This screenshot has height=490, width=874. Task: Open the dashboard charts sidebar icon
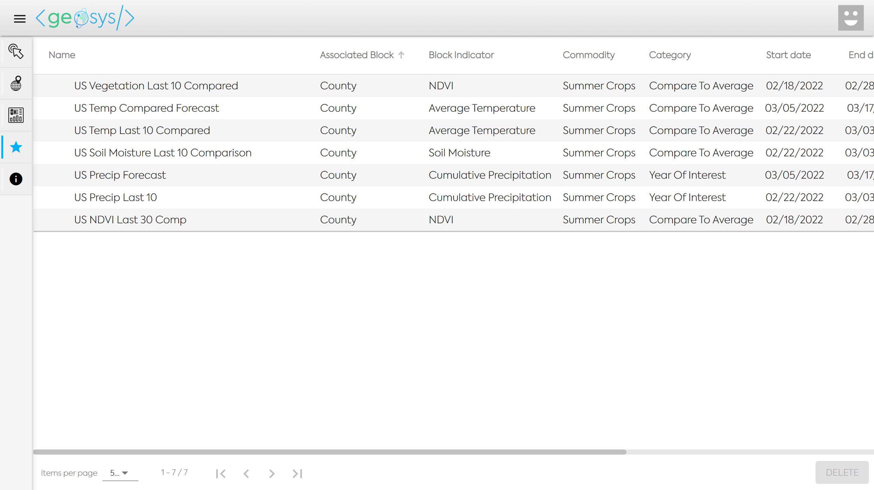coord(16,115)
